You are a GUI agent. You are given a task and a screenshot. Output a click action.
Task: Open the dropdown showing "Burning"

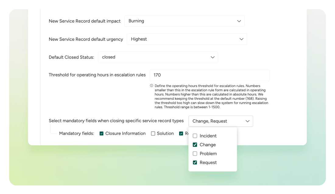pyautogui.click(x=184, y=21)
